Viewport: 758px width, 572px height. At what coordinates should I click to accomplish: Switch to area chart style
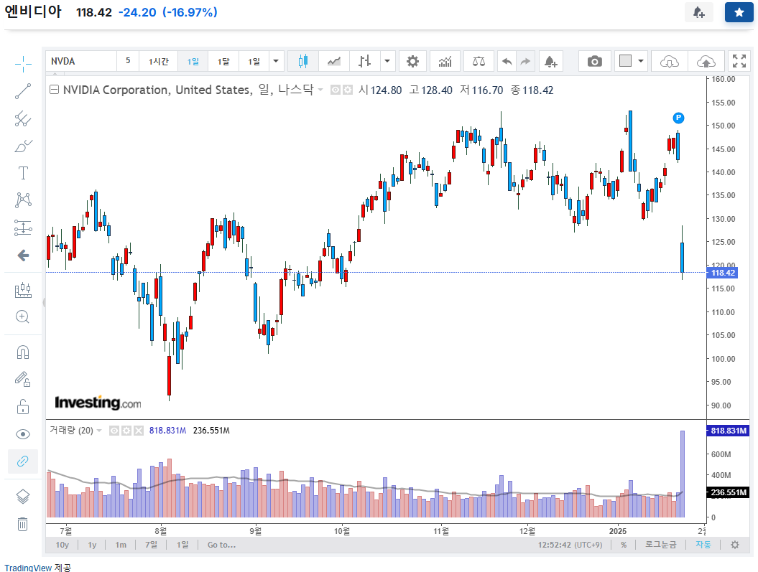[x=333, y=61]
